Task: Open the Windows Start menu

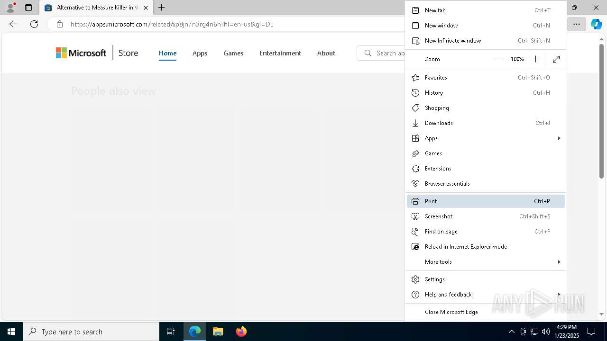Action: [x=11, y=332]
